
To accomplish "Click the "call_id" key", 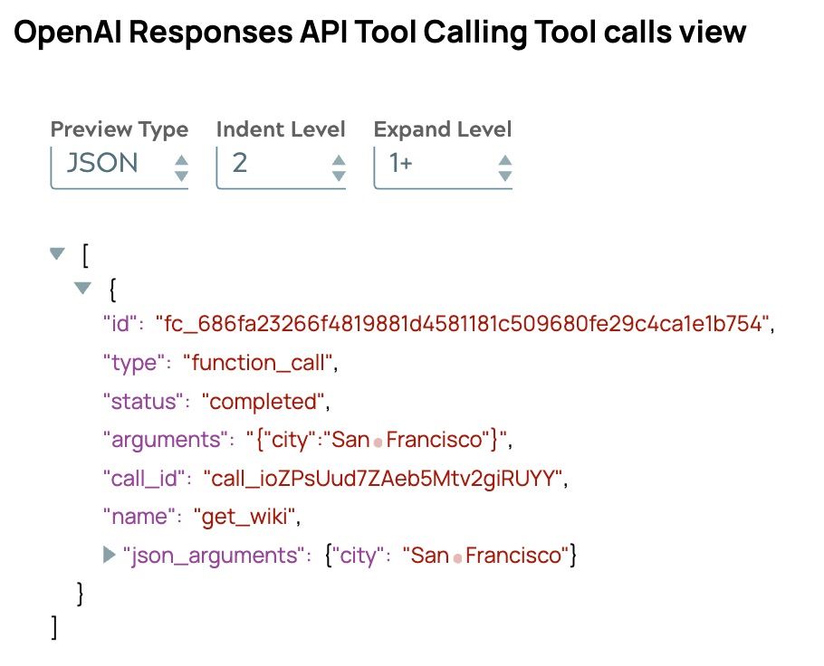I will click(145, 478).
